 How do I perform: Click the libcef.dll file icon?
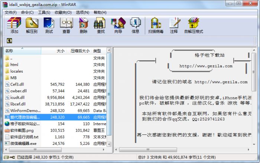coord(7,104)
